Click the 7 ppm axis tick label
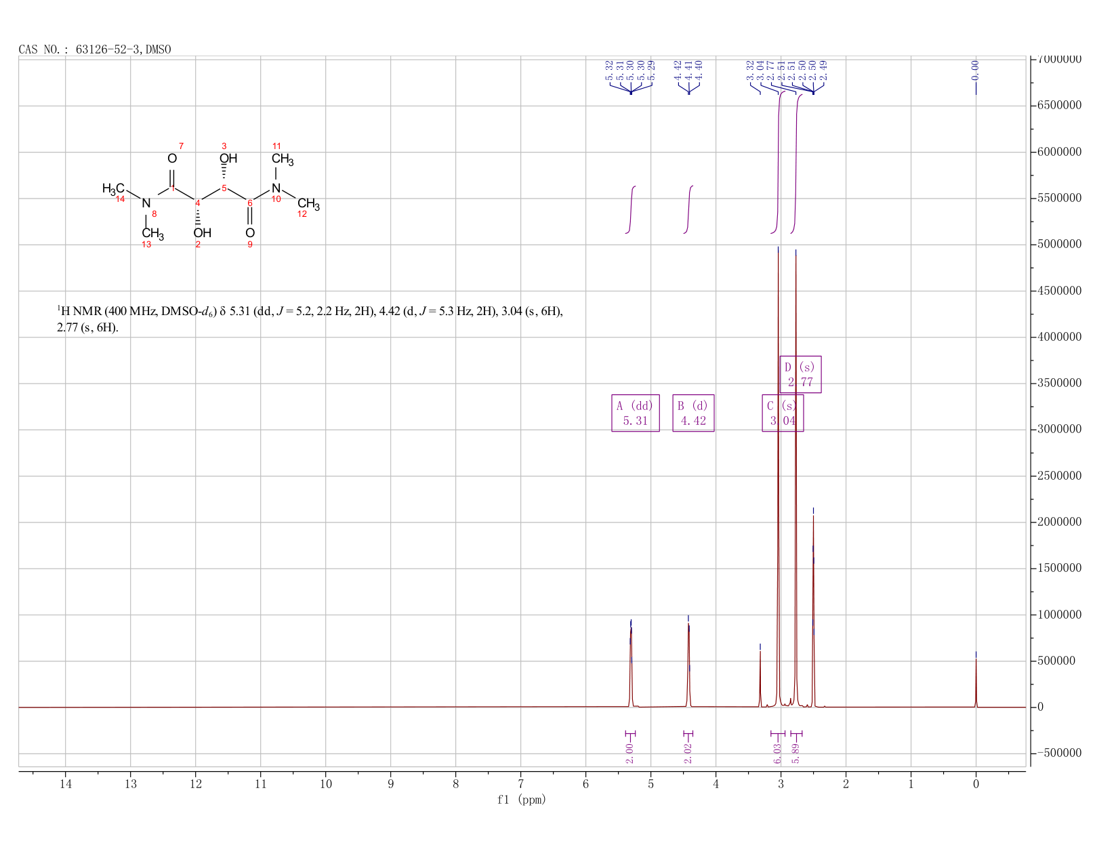Image resolution: width=1118 pixels, height=864 pixels. coord(521,784)
